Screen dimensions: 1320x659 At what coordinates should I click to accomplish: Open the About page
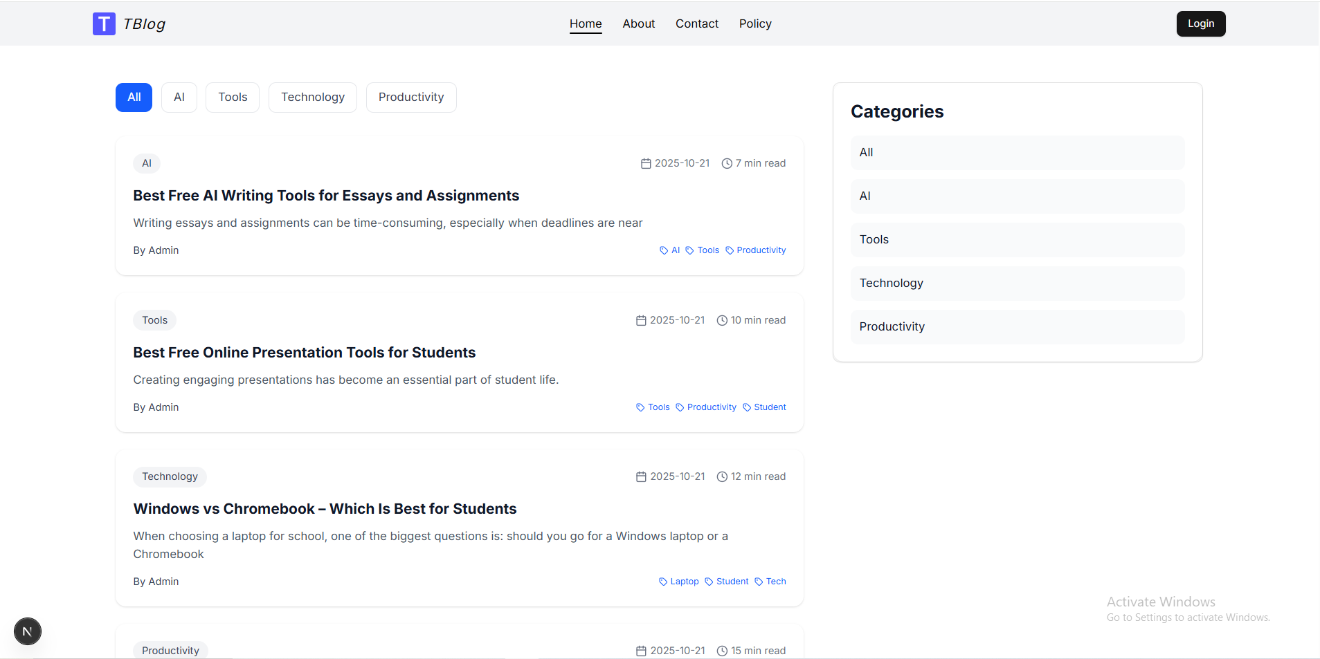click(638, 23)
